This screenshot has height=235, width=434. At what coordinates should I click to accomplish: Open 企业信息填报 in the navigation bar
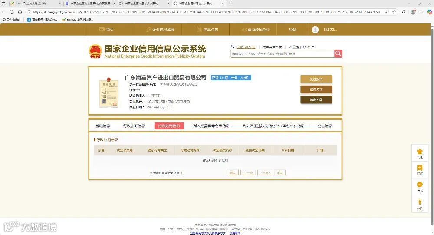[x=160, y=30]
